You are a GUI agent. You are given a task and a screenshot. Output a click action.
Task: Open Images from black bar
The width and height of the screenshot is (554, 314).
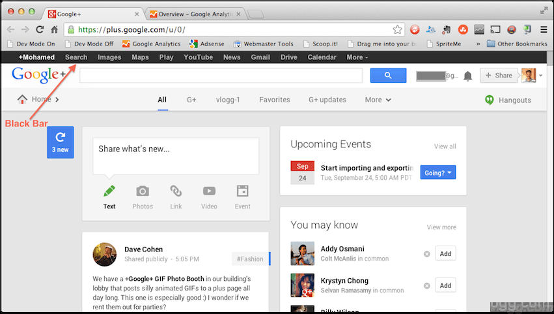tap(109, 57)
